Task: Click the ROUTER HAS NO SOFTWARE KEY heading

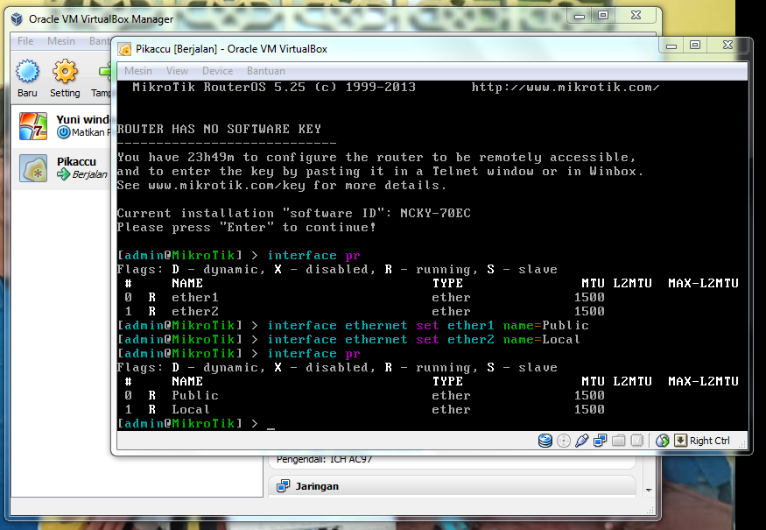Action: [219, 129]
